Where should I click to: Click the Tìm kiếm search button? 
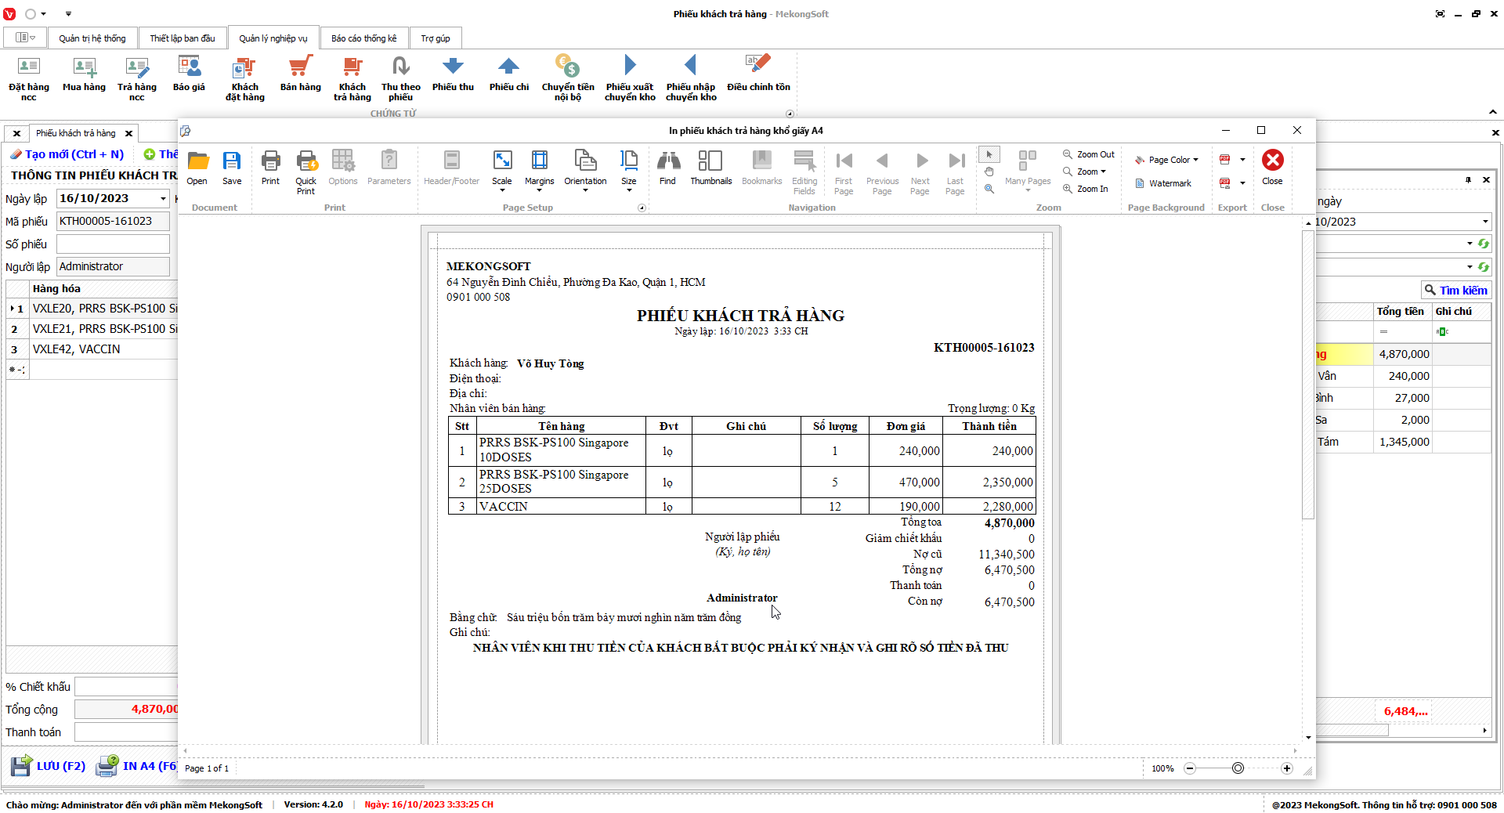point(1455,290)
